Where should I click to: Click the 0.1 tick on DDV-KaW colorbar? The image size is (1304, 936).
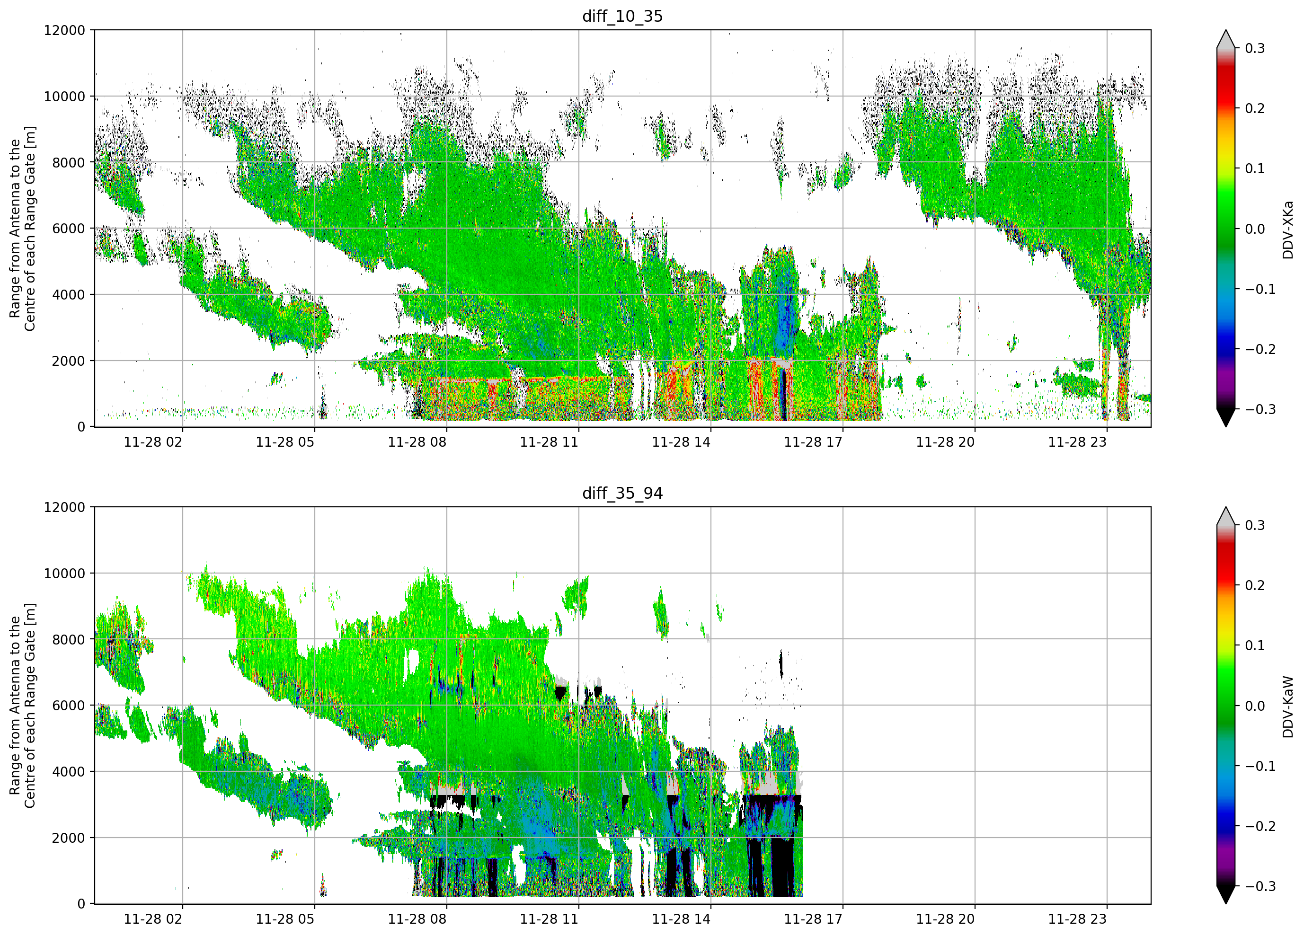[1255, 645]
